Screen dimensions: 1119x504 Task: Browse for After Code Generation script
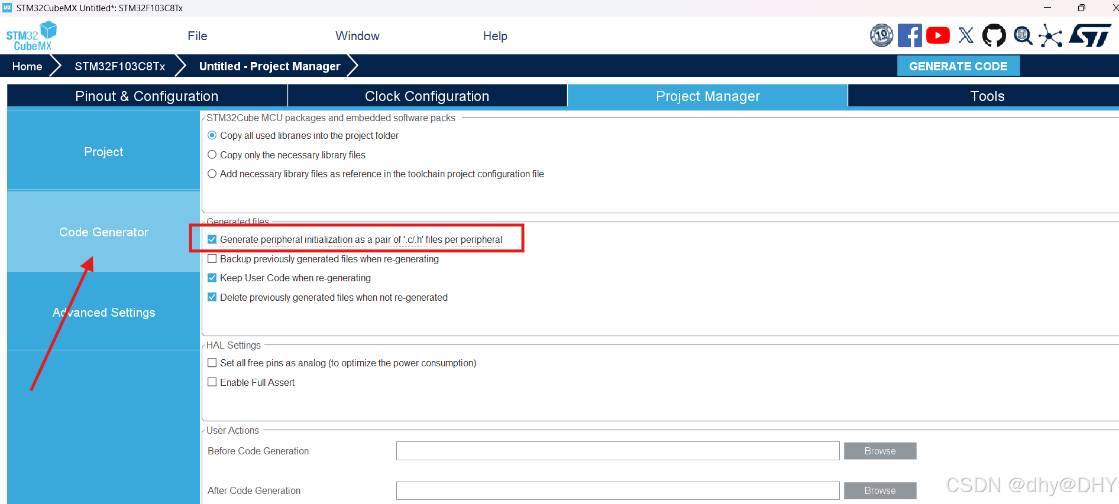point(880,490)
